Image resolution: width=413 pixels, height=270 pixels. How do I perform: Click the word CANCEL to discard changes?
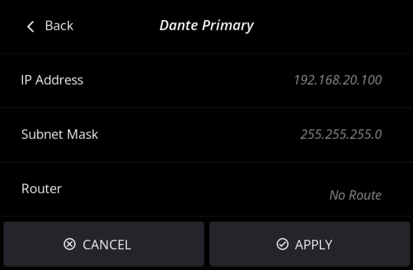[x=107, y=245]
